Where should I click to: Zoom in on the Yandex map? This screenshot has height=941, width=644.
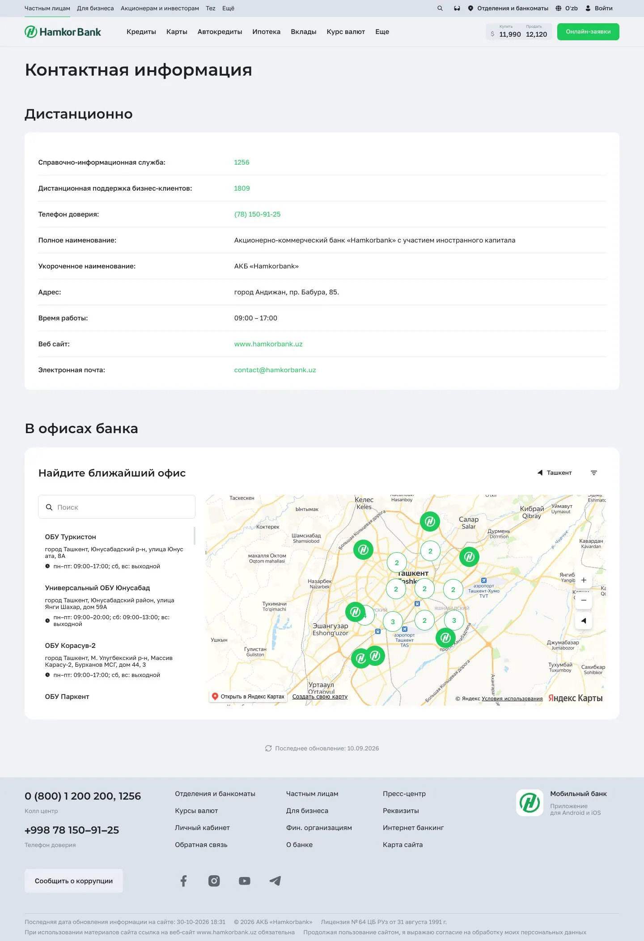584,580
